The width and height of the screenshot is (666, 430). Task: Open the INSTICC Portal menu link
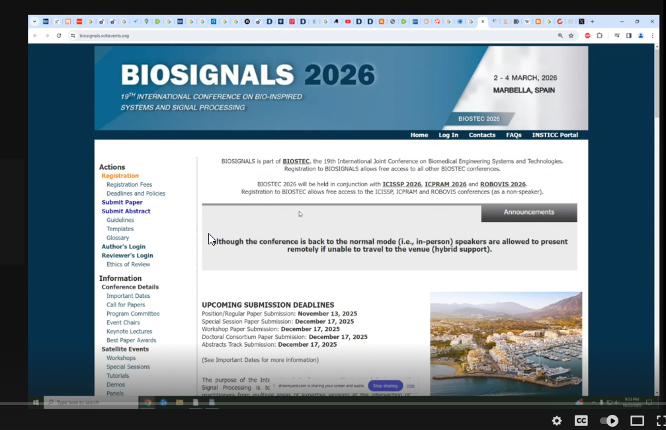tap(555, 135)
